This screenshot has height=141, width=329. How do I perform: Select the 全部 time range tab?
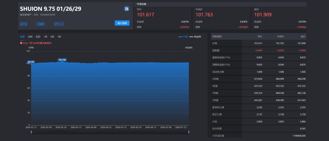pos(22,37)
